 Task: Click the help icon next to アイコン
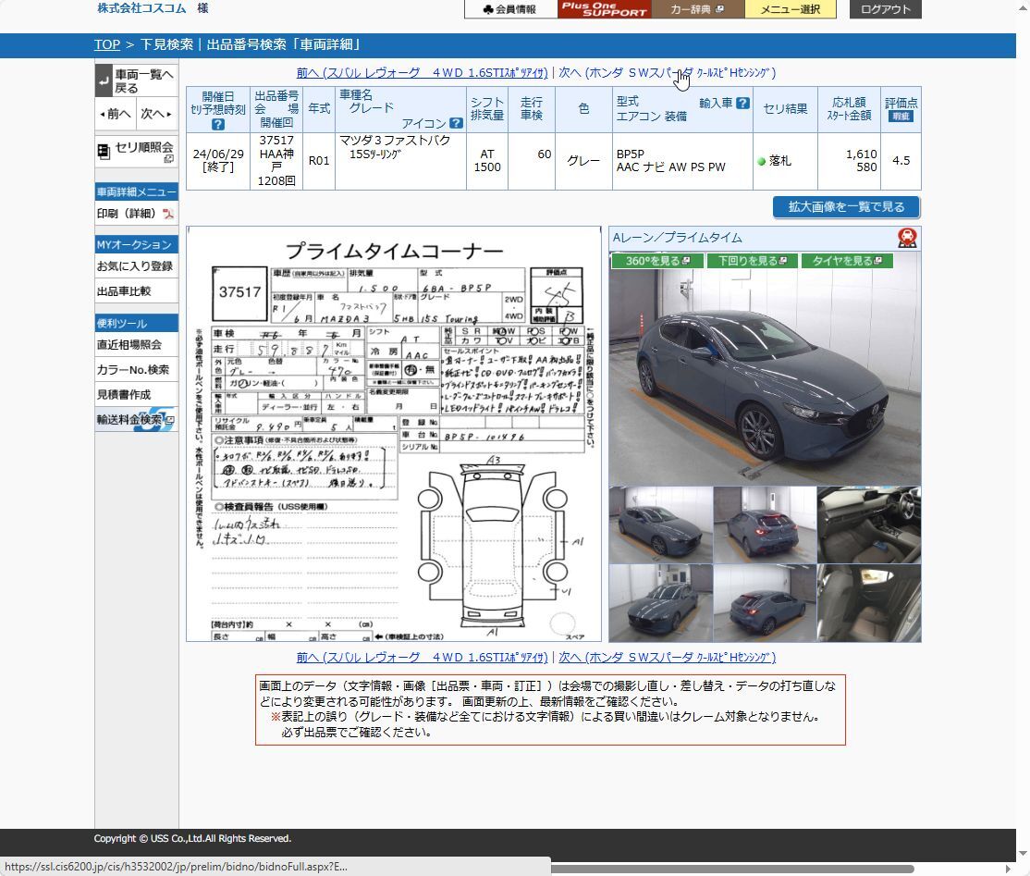coord(456,123)
